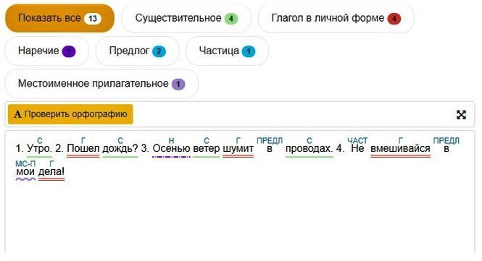
Task: Click the red badge on verb filter
Action: click(x=394, y=19)
